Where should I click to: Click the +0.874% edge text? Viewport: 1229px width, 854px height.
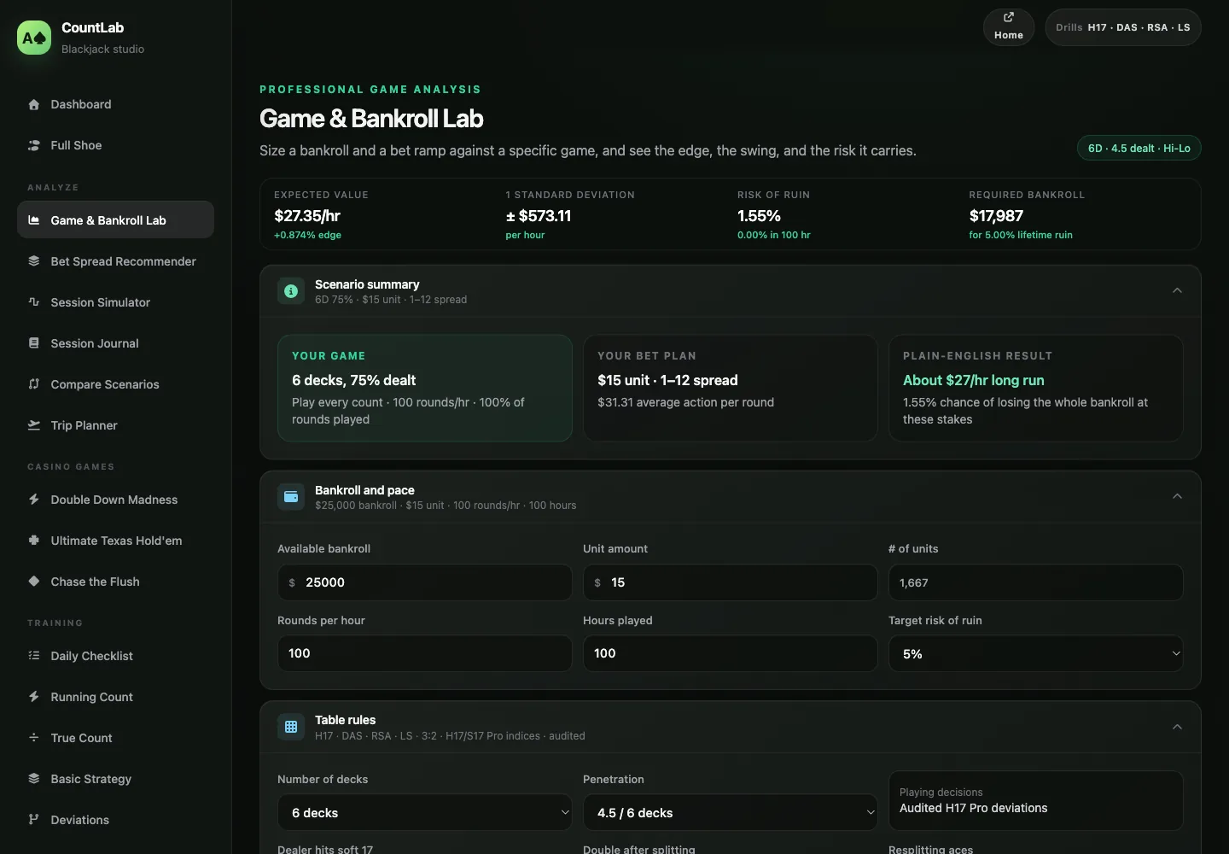pyautogui.click(x=307, y=235)
